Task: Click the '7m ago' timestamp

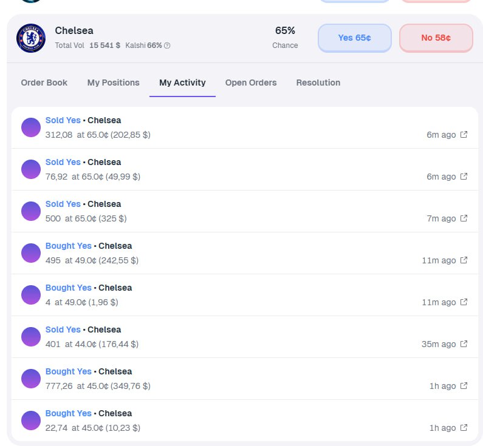Action: 441,218
